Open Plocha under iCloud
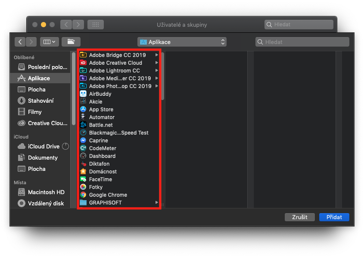 [x=40, y=169]
